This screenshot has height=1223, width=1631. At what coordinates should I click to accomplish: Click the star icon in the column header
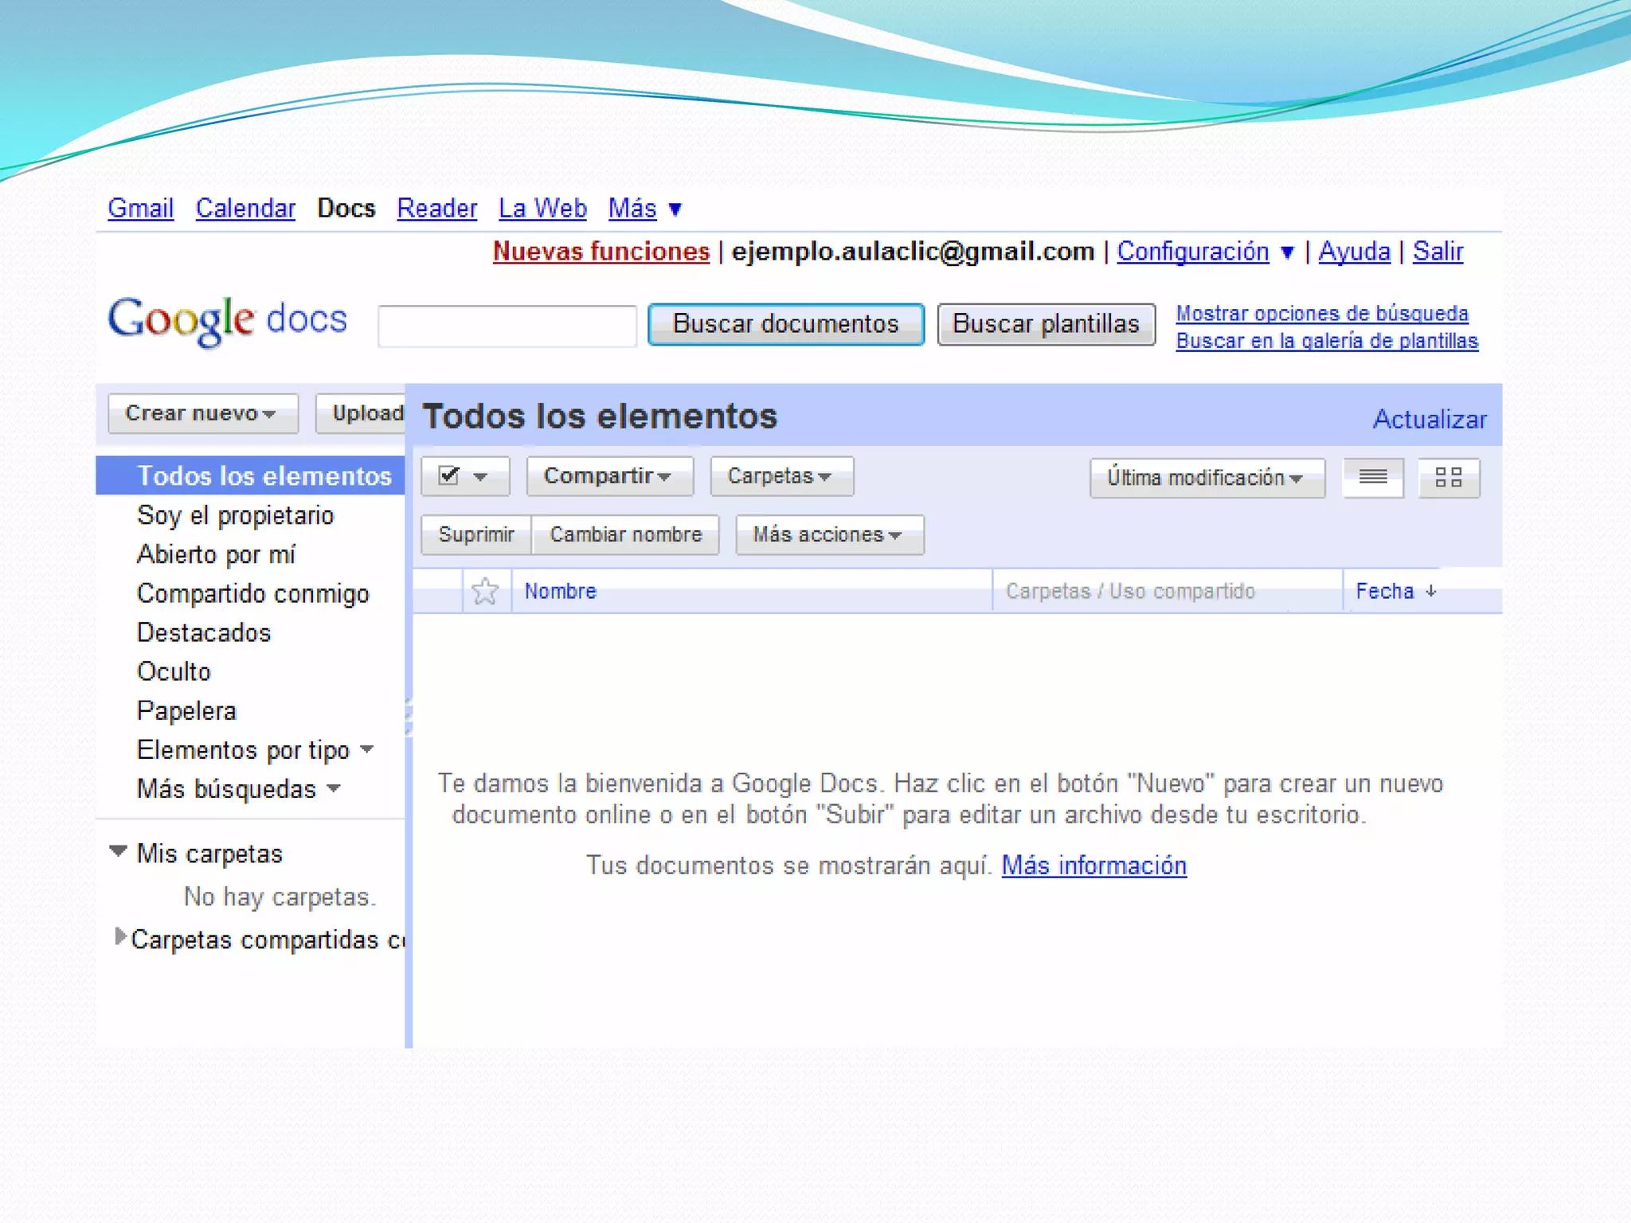(484, 591)
